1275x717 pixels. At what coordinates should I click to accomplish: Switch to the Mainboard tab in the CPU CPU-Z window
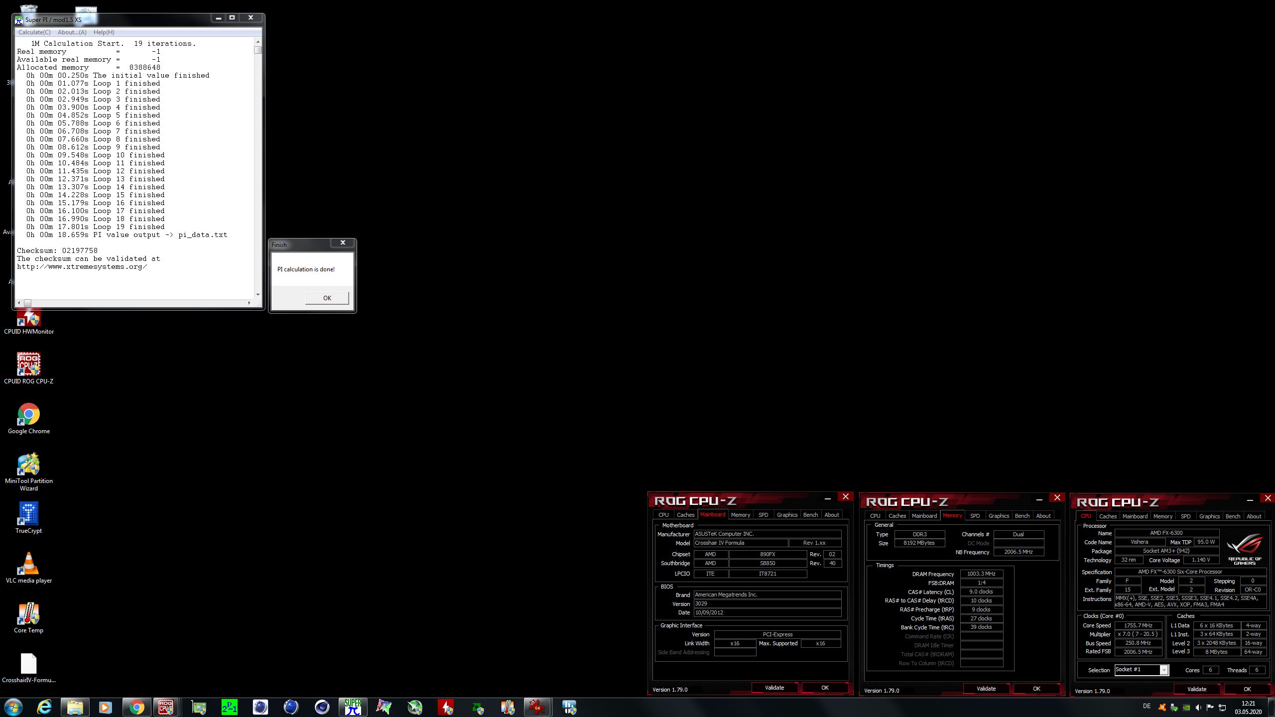coord(1135,516)
